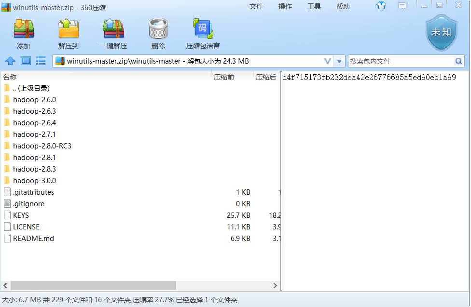The width and height of the screenshot is (471, 307).
Task: Click the 解压到 (Extract to) icon
Action: point(69,29)
